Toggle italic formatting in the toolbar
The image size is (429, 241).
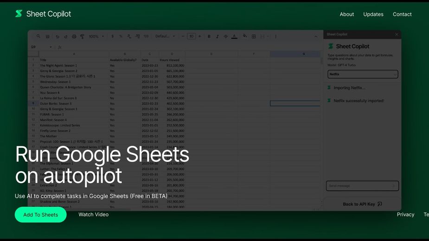click(218, 36)
